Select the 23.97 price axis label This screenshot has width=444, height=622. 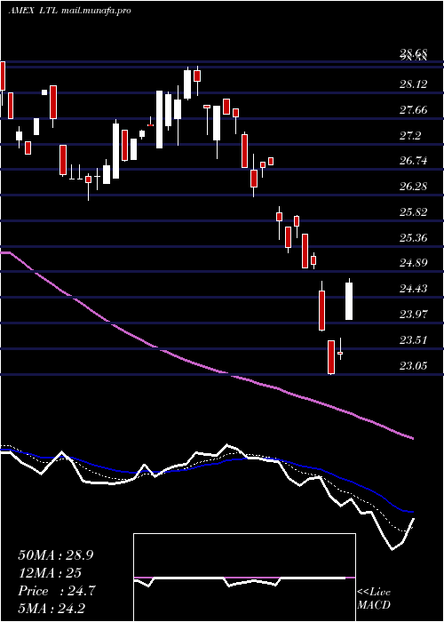(414, 315)
